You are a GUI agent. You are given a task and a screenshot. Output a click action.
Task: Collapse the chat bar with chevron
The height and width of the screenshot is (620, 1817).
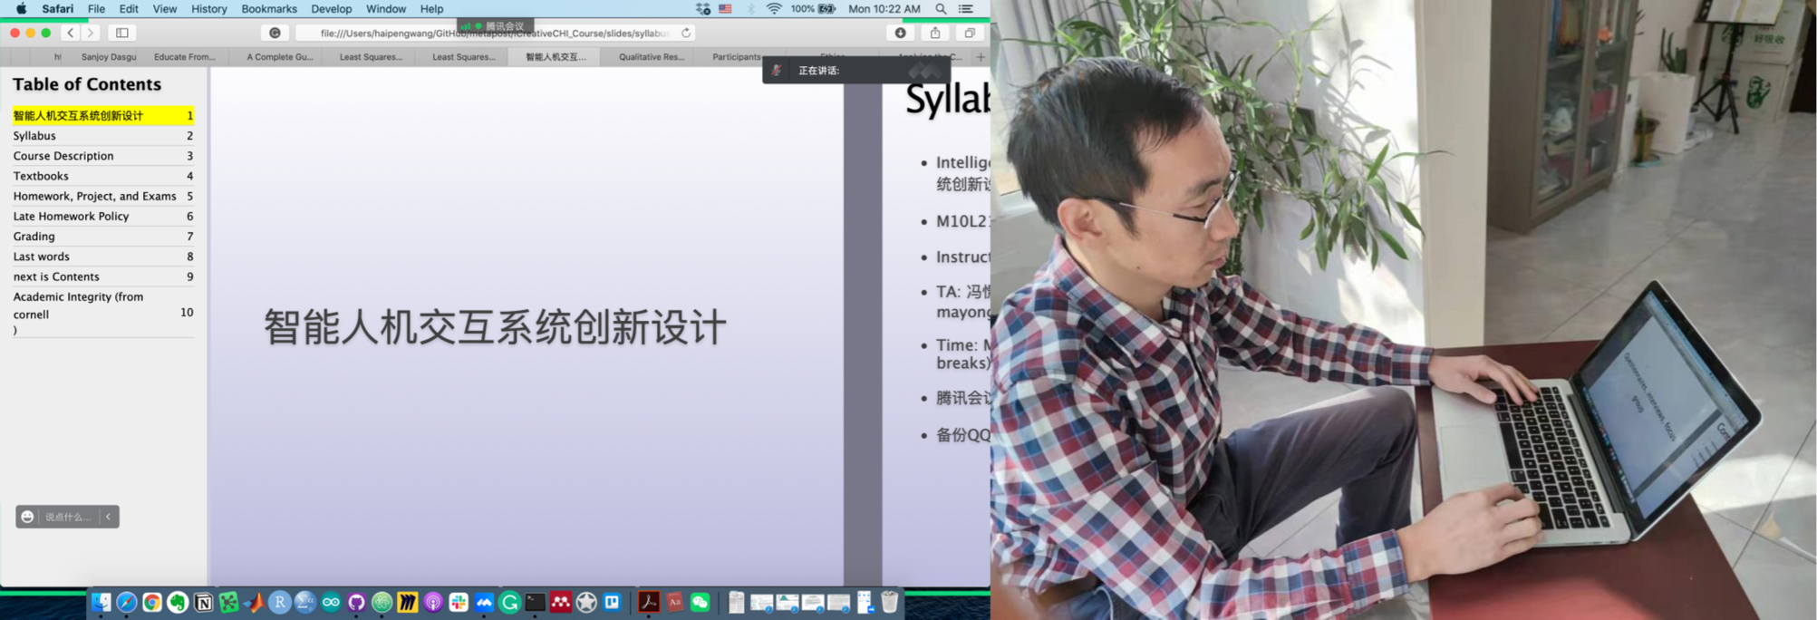109,517
